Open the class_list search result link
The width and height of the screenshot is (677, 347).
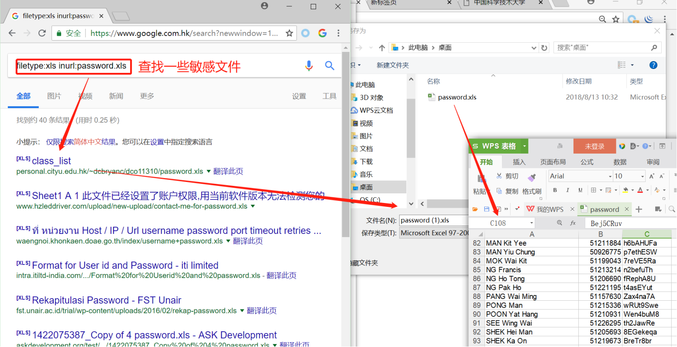(52, 161)
